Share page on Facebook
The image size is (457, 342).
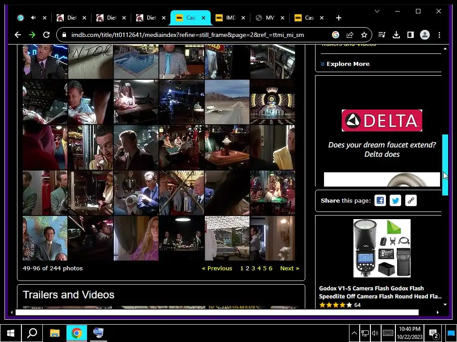pyautogui.click(x=380, y=200)
